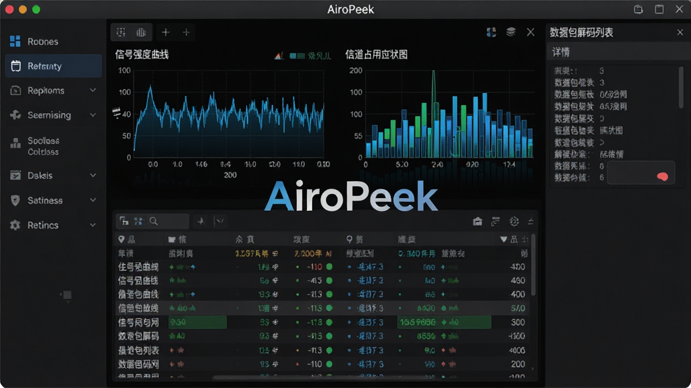This screenshot has width=691, height=388.
Task: Sort by the 频道 column header
Action: [x=407, y=239]
